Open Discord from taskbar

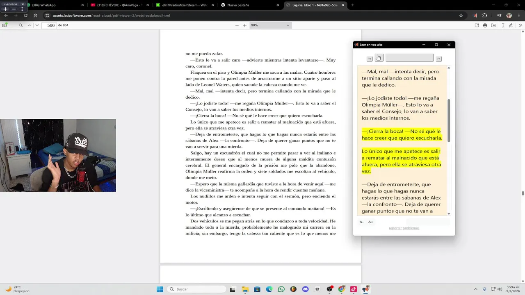coord(305,289)
